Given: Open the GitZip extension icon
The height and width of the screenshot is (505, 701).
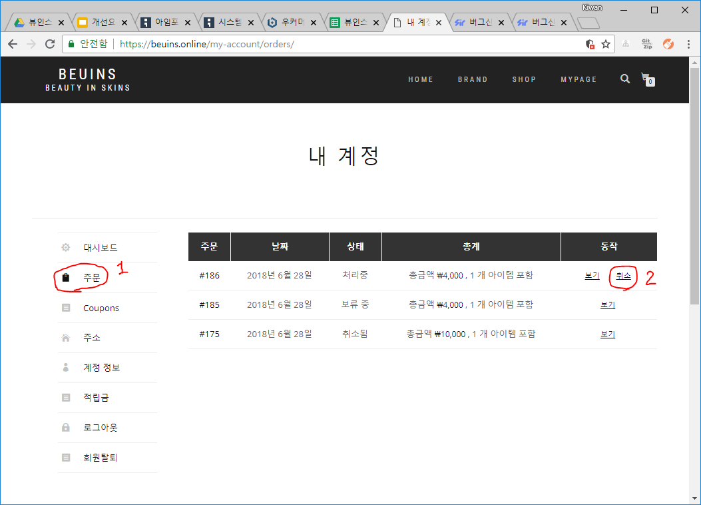Looking at the screenshot, I should pyautogui.click(x=646, y=44).
